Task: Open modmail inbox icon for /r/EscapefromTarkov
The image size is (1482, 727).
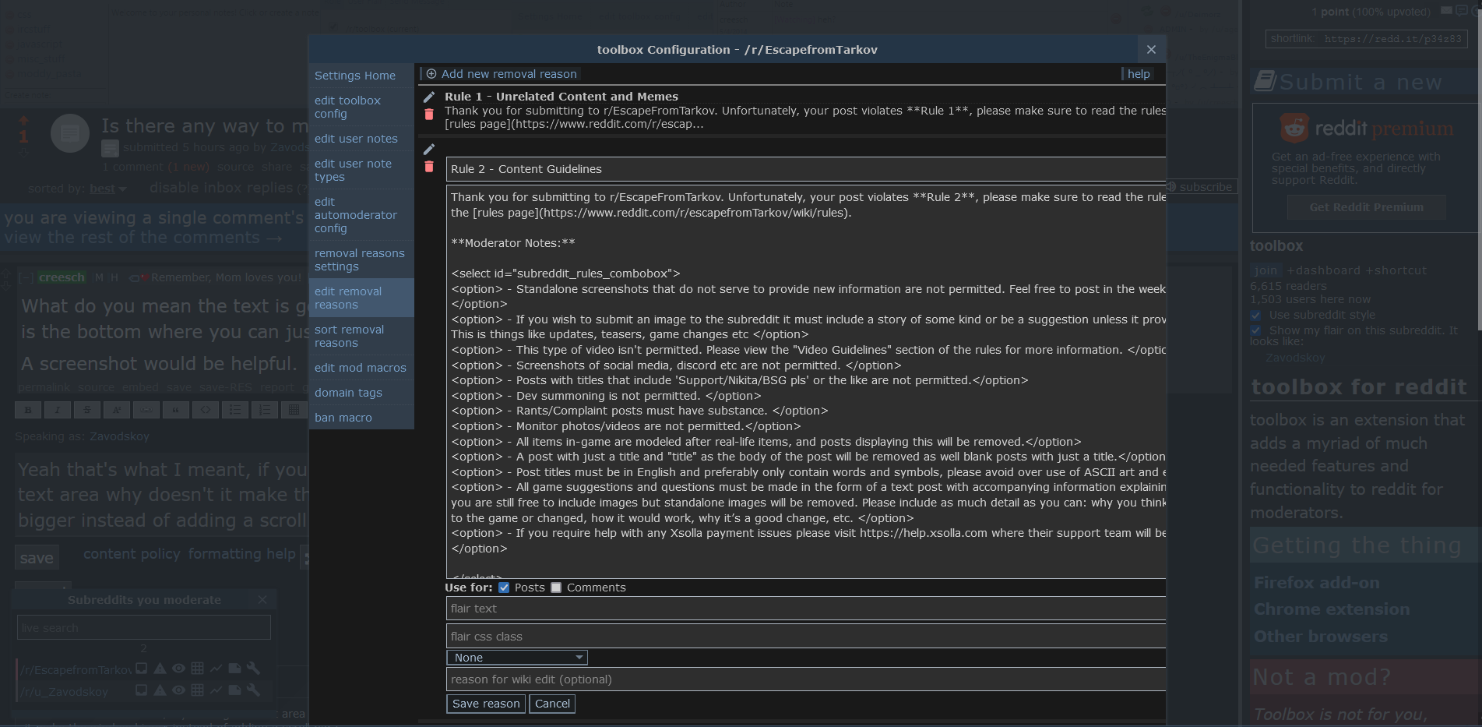Action: coord(141,669)
